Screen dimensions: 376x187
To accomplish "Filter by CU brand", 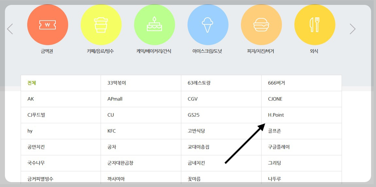I will click(141, 115).
